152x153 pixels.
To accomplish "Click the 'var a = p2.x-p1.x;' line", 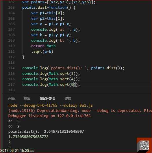I will point(51,24).
